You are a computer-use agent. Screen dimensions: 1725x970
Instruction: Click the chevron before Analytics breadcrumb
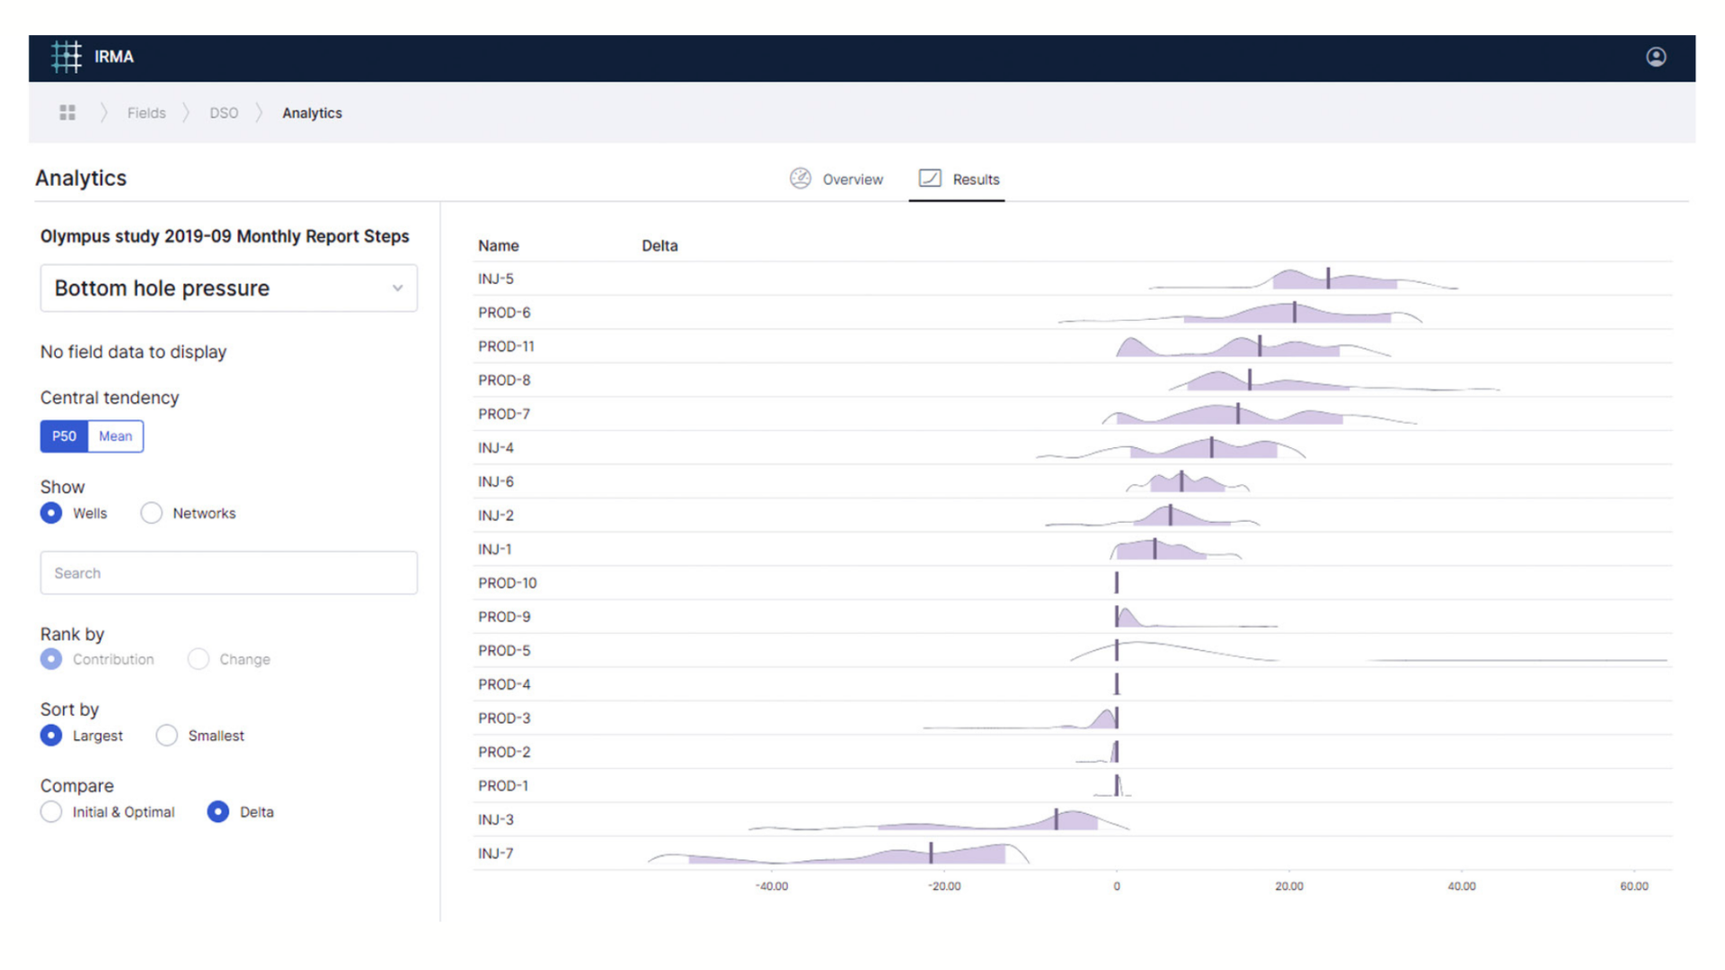[259, 113]
